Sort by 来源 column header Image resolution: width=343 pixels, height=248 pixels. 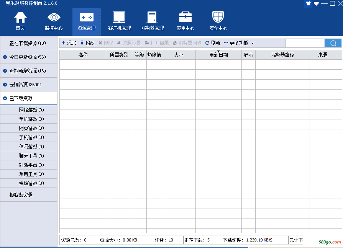click(x=323, y=55)
